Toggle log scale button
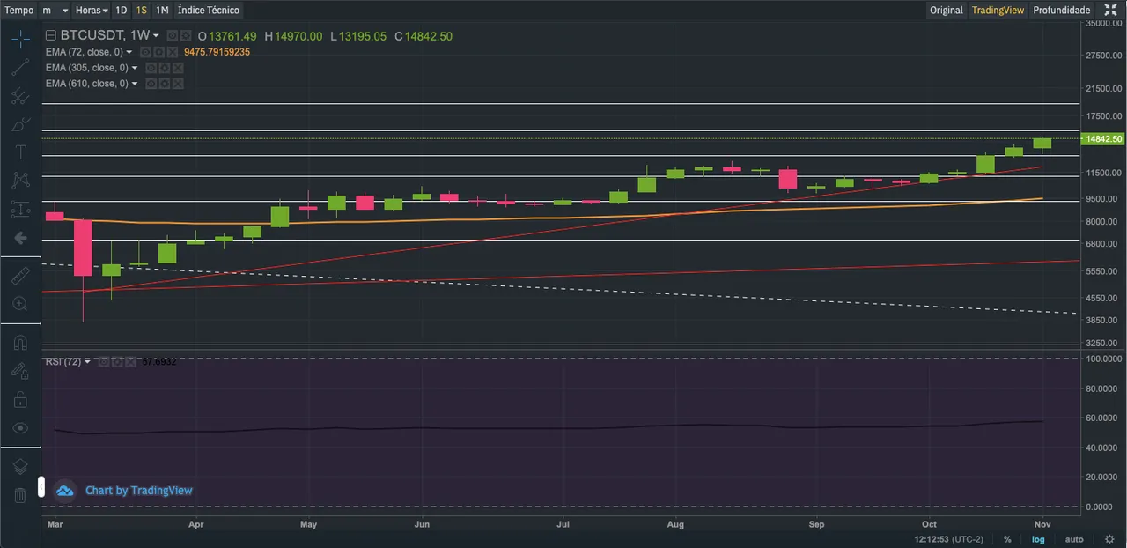 [x=1039, y=539]
